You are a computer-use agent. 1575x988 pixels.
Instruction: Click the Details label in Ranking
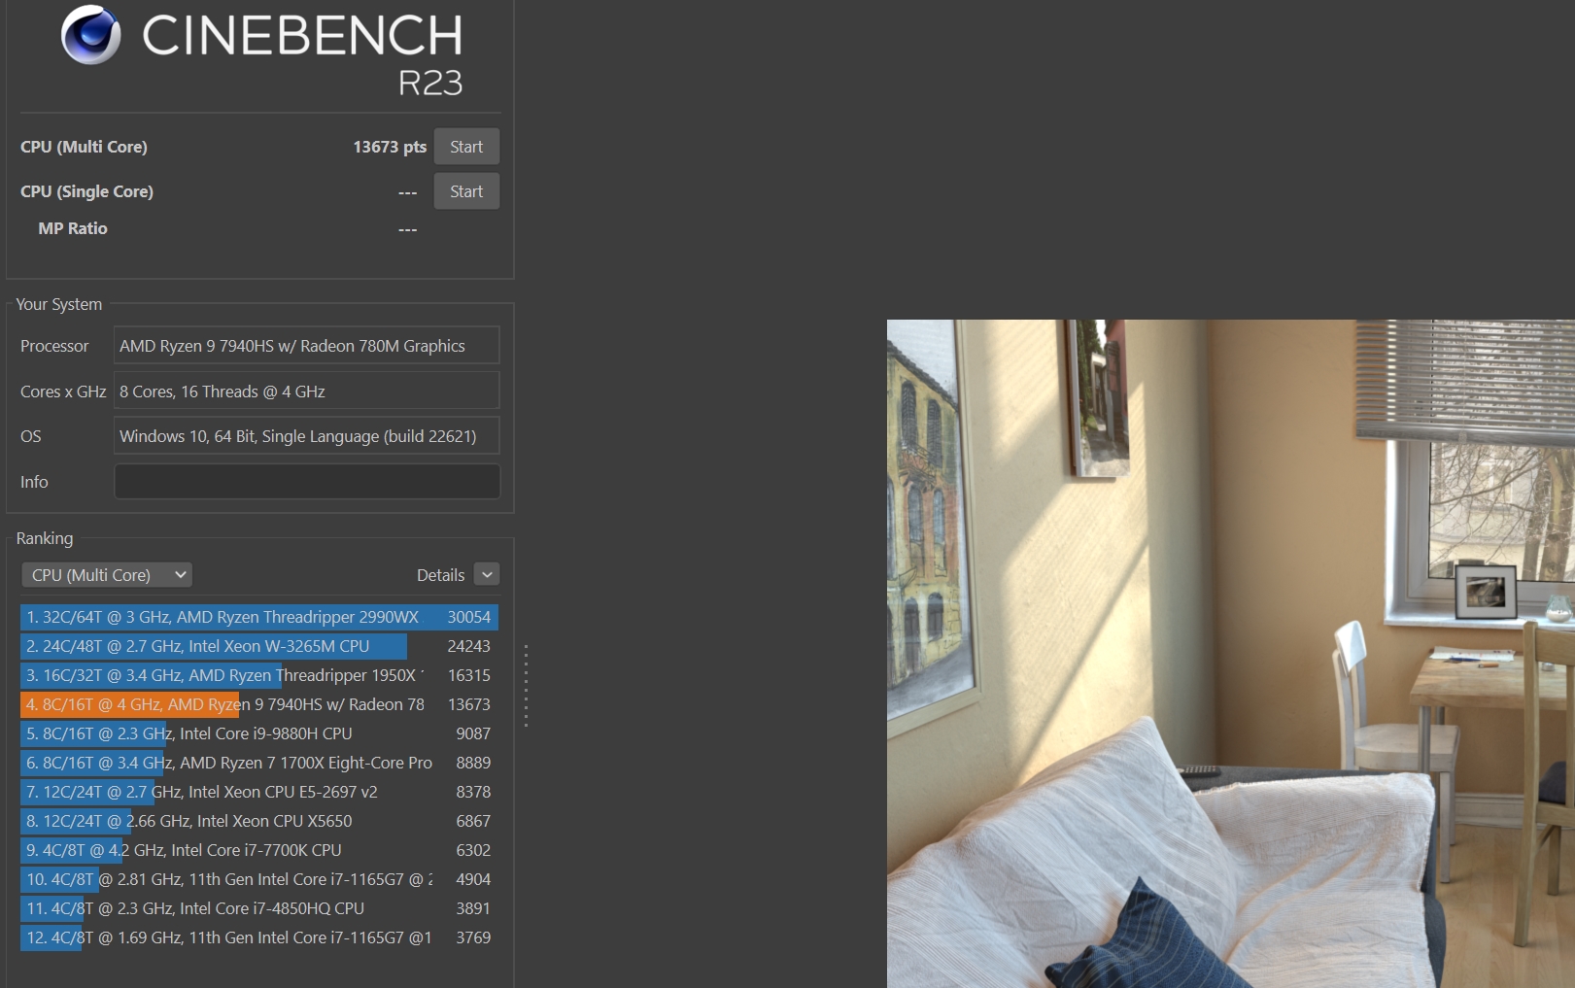click(440, 575)
